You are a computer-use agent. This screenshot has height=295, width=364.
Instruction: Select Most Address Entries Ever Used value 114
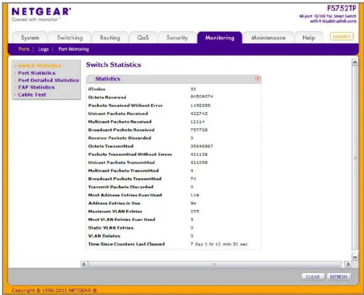[x=194, y=195]
